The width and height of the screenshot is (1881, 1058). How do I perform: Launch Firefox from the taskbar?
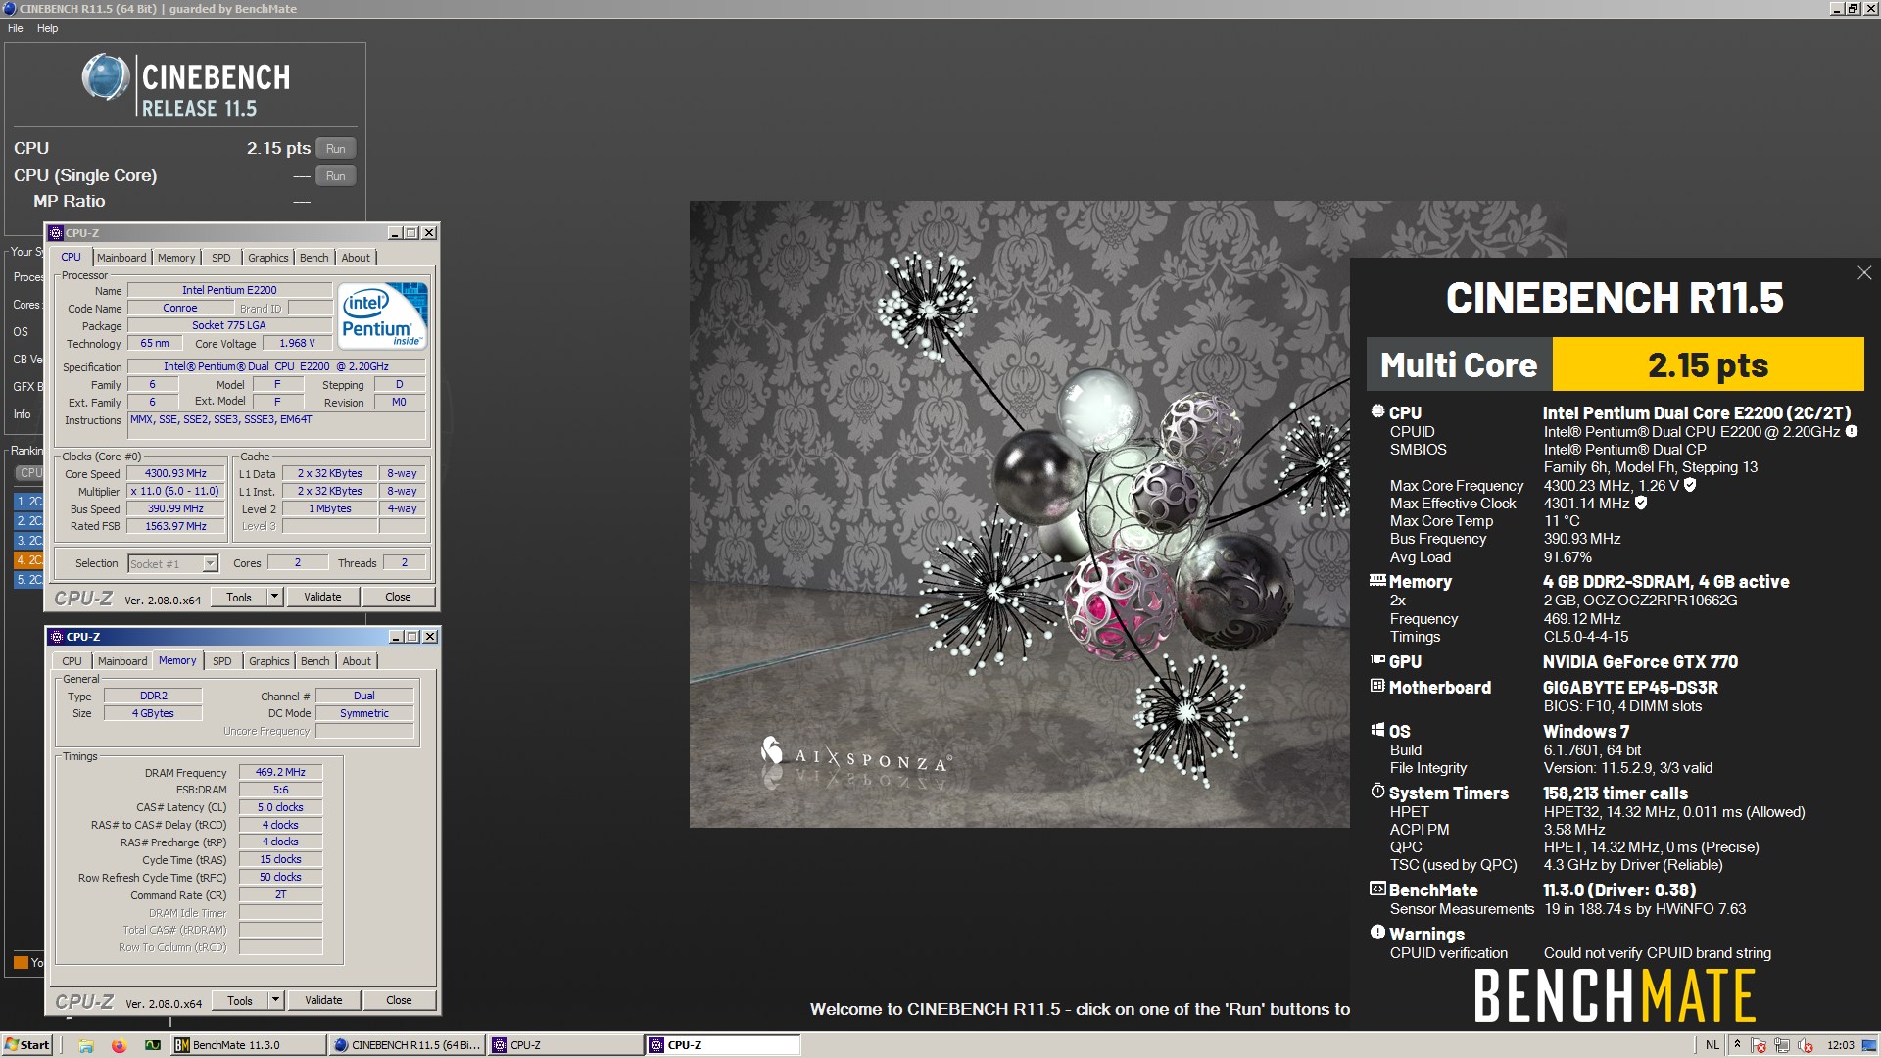(119, 1045)
